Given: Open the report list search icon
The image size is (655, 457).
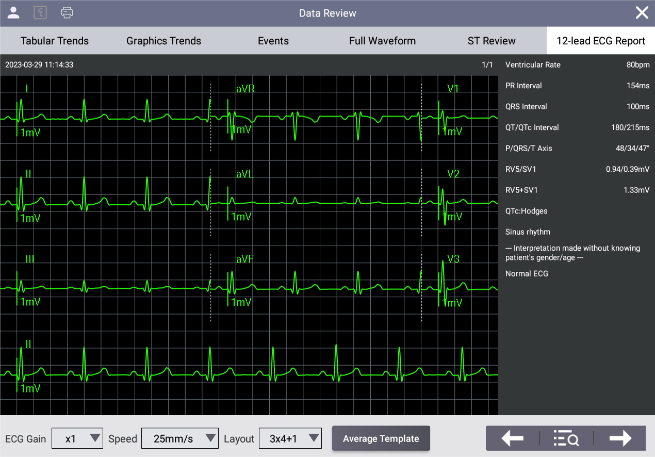Looking at the screenshot, I should coord(566,438).
